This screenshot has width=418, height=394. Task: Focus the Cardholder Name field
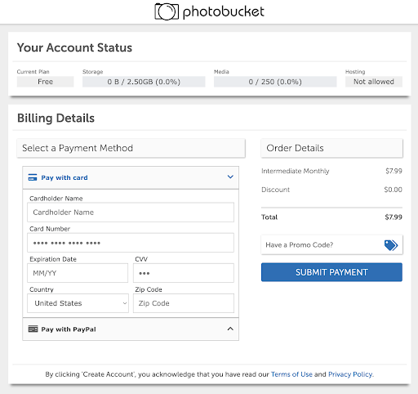click(x=131, y=213)
